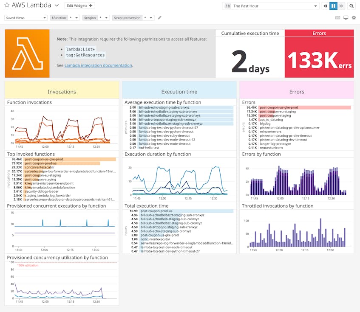
Task: Step forward to the next time window
Action: [x=341, y=6]
